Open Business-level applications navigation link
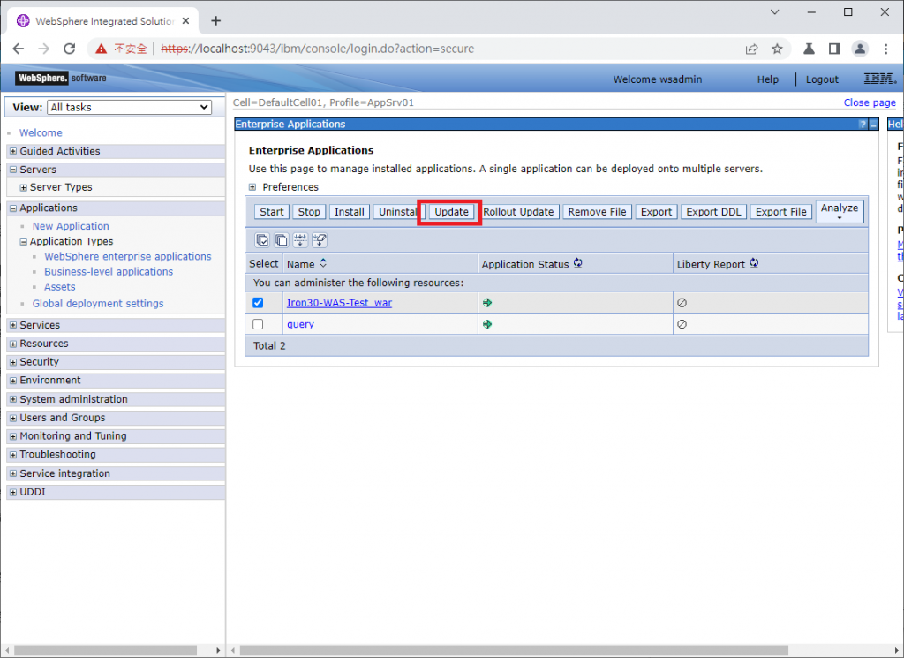 109,272
